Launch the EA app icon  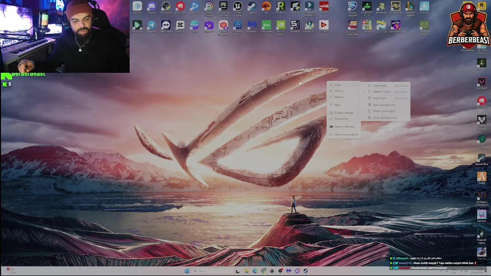266,8
